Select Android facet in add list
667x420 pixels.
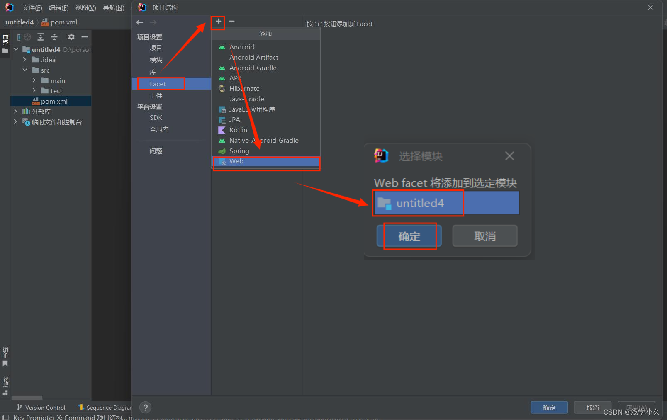tap(265, 47)
